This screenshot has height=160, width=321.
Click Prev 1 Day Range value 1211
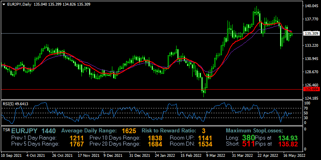(77, 138)
